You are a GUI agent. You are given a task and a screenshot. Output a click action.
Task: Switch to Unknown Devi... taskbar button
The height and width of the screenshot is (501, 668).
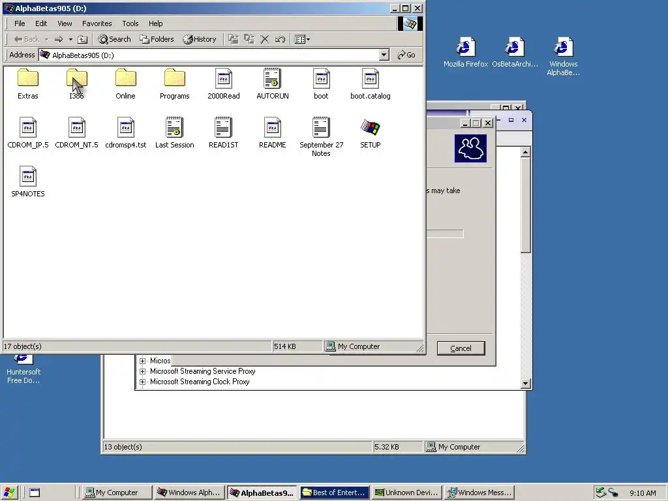click(x=406, y=493)
